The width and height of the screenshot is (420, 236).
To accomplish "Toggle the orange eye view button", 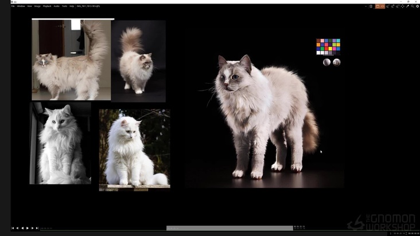I will [383, 6].
